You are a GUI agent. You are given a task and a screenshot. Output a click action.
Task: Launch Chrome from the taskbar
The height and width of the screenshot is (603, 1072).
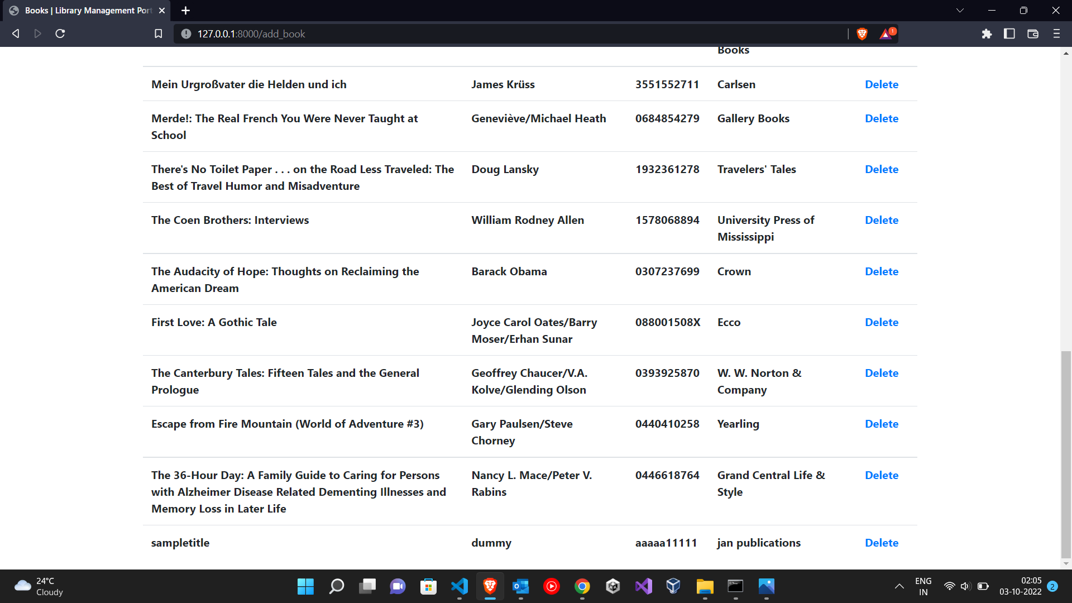(582, 586)
